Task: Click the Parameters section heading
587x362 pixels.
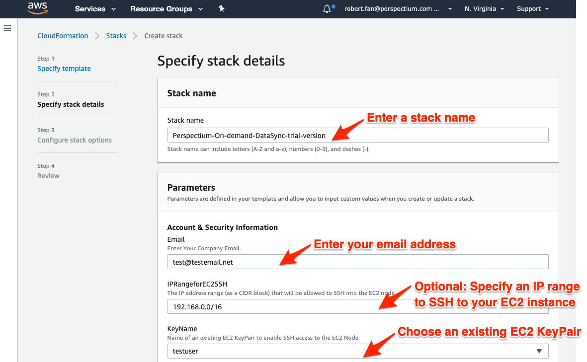Action: [191, 187]
